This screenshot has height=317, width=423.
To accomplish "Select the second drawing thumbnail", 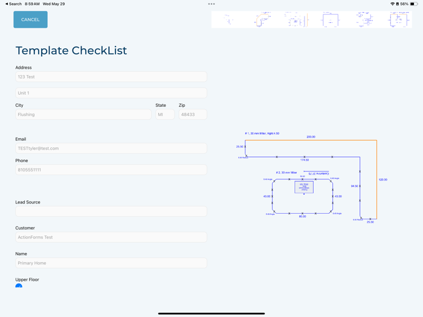I will tap(262, 19).
